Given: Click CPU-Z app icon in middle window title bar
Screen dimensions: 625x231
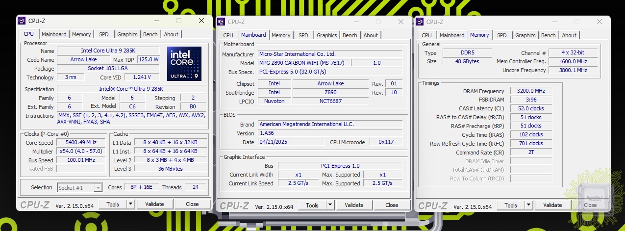Looking at the screenshot, I should tap(221, 22).
